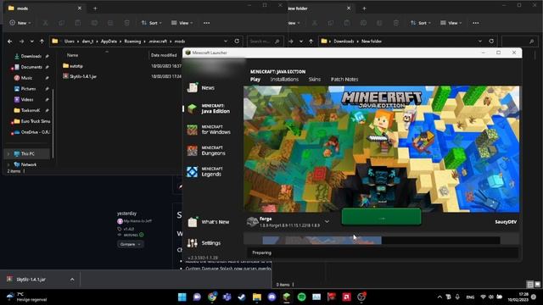The image size is (543, 305).
Task: Open Google Chrome from the taskbar
Action: coord(212,297)
